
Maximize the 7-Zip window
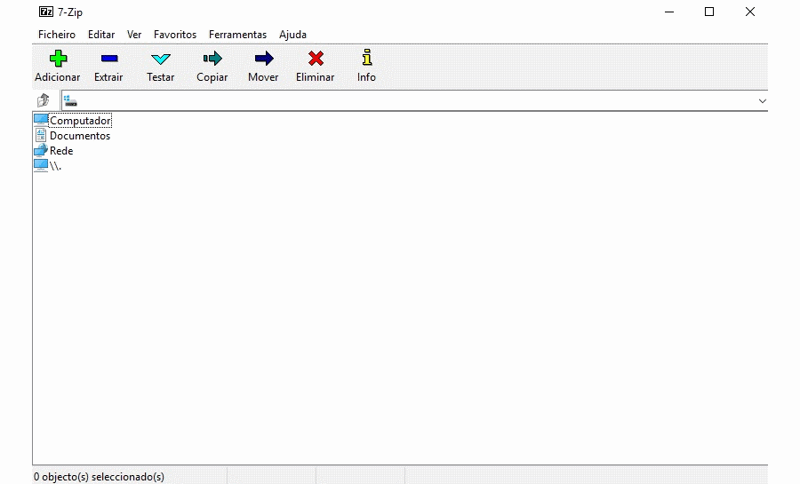[x=709, y=12]
